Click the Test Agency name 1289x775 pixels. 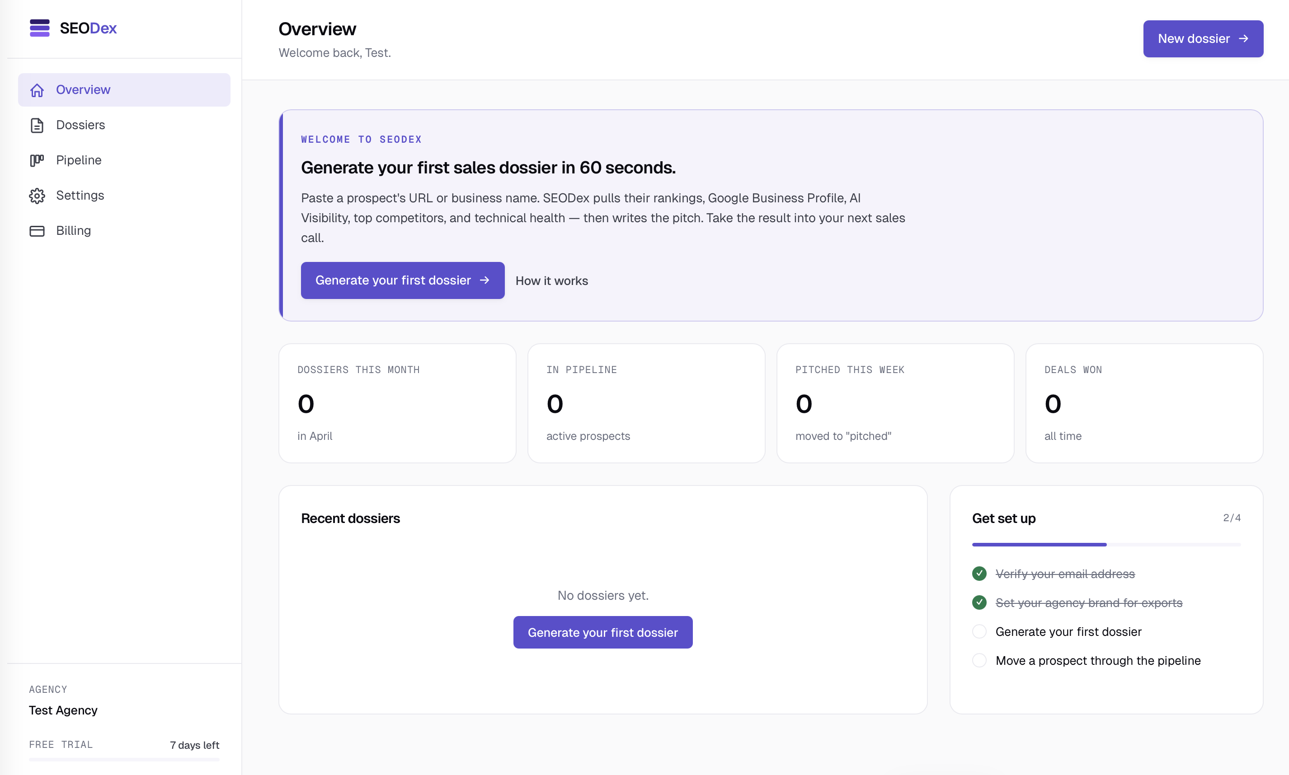coord(63,710)
